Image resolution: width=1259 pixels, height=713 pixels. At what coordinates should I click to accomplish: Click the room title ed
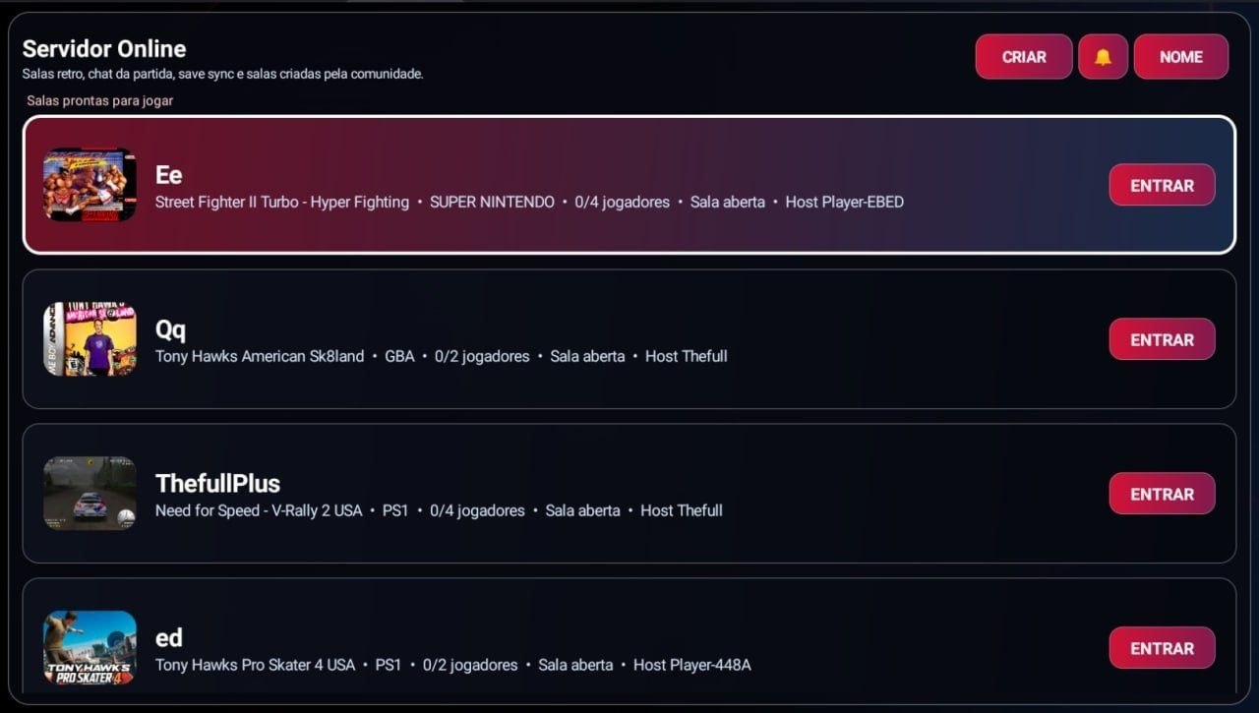[169, 638]
